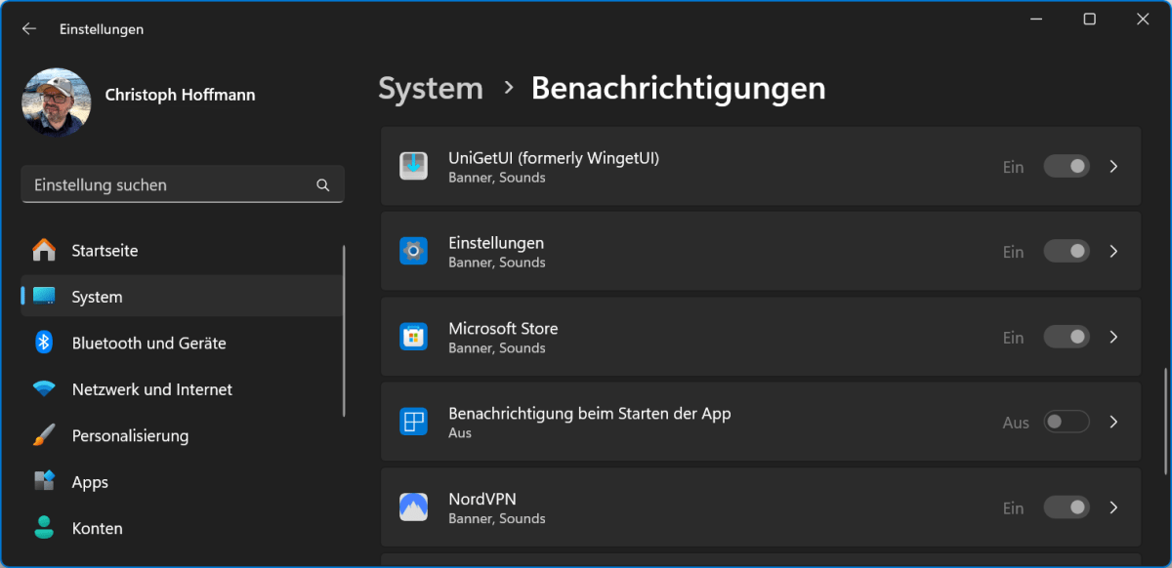The width and height of the screenshot is (1172, 568).
Task: Click the Personalisierung paintbrush icon
Action: coord(44,435)
